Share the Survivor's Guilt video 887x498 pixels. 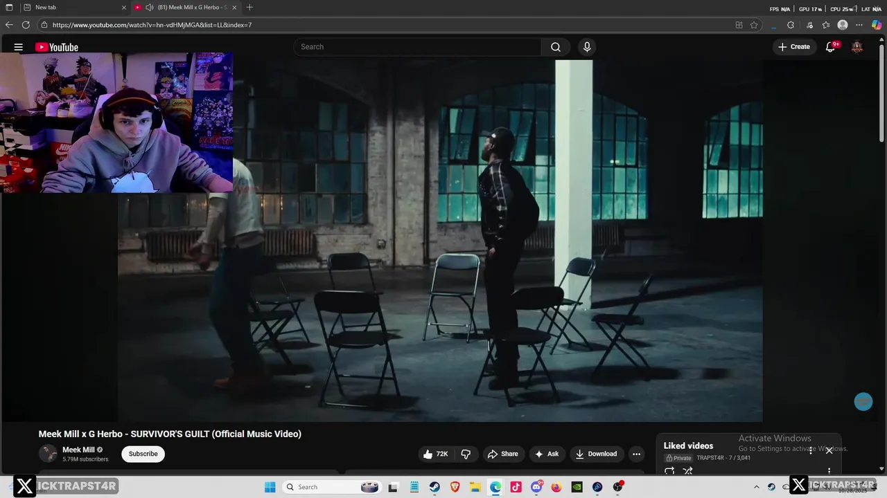click(x=503, y=454)
